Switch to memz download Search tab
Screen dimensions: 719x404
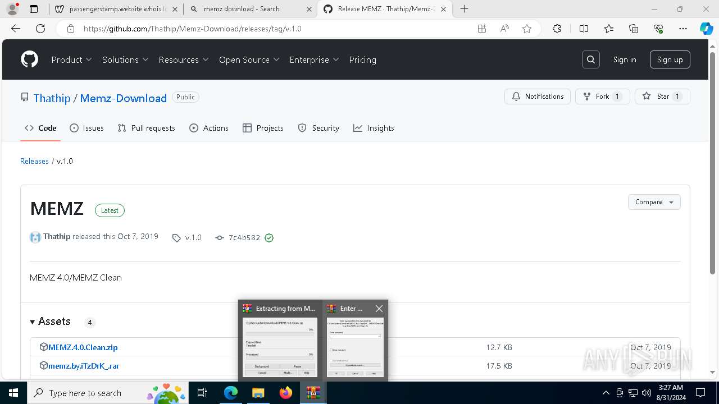point(251,9)
